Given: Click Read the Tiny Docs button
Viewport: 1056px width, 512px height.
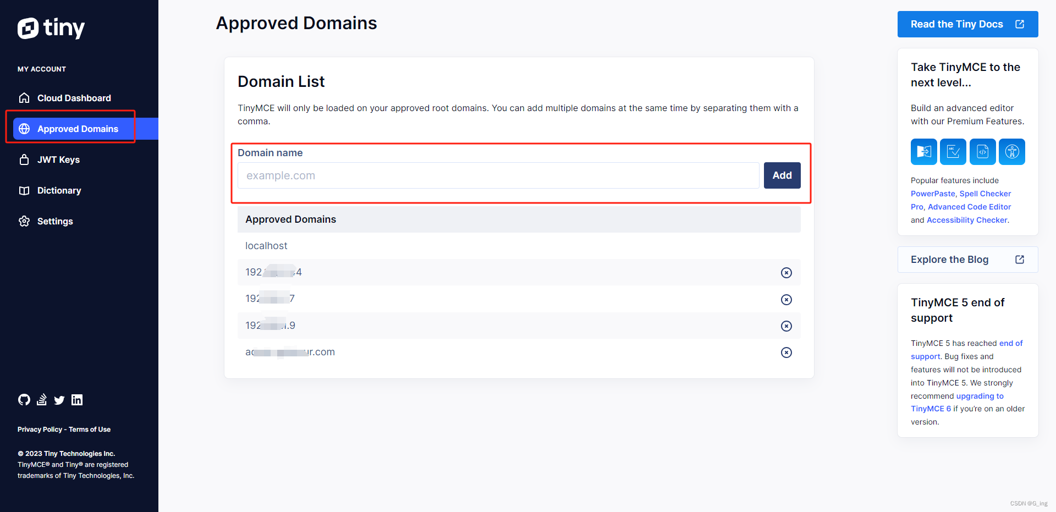Looking at the screenshot, I should tap(967, 24).
